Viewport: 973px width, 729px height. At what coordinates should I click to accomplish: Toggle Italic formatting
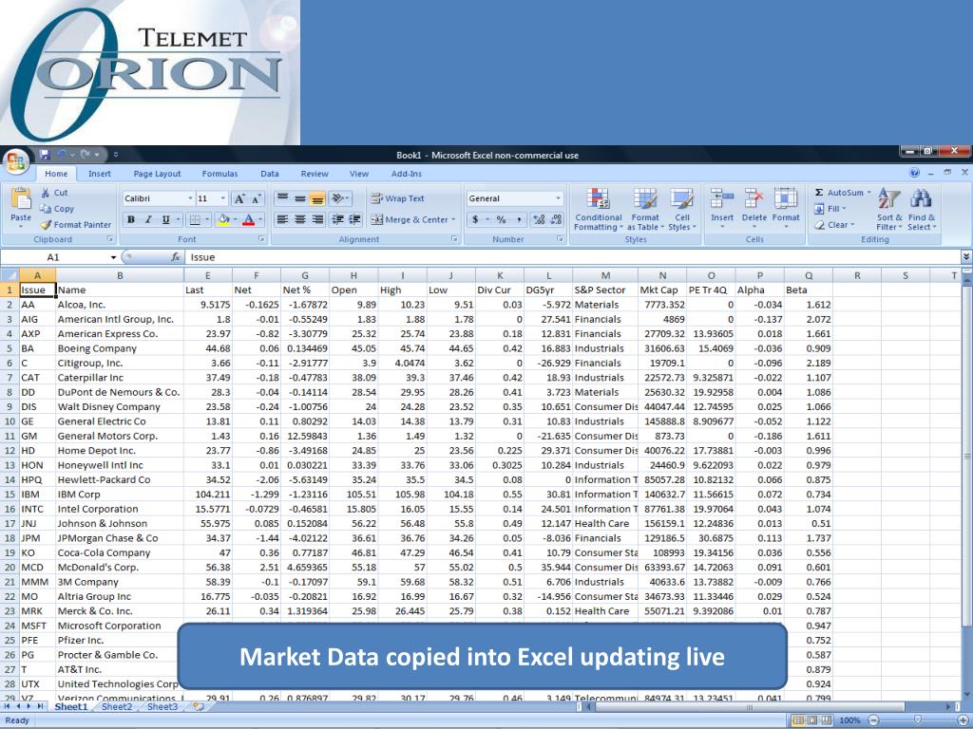click(148, 219)
